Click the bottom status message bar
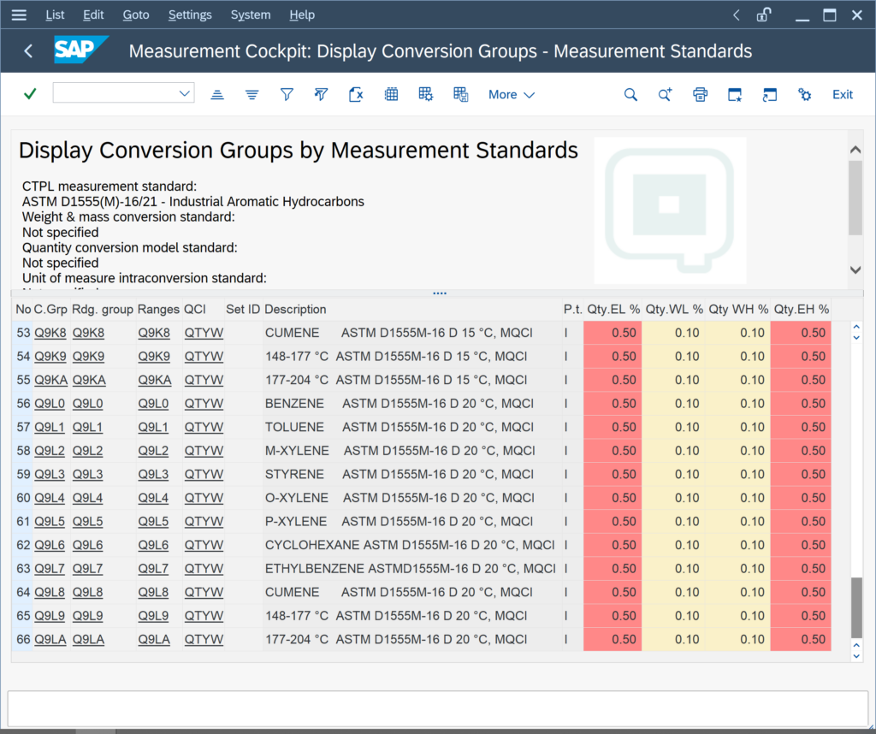This screenshot has height=734, width=876. click(437, 708)
